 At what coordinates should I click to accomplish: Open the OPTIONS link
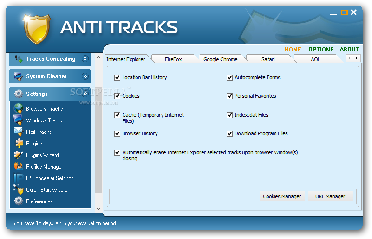321,50
